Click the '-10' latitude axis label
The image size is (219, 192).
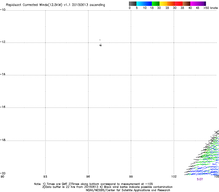point(3,10)
